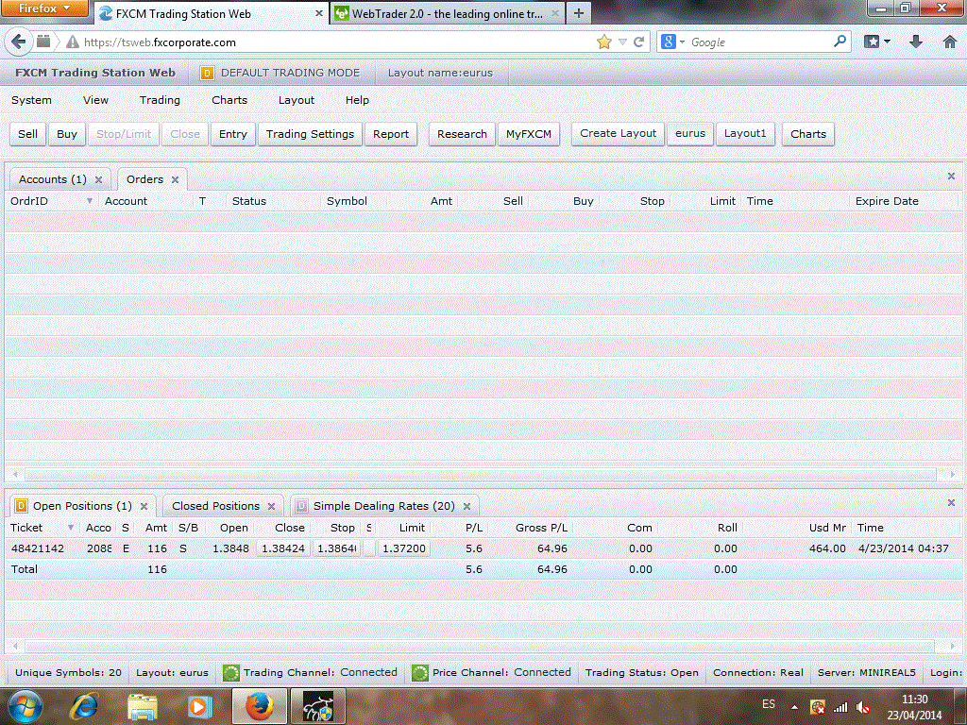Open the search engine selector dropdown
967x725 pixels.
pos(672,42)
